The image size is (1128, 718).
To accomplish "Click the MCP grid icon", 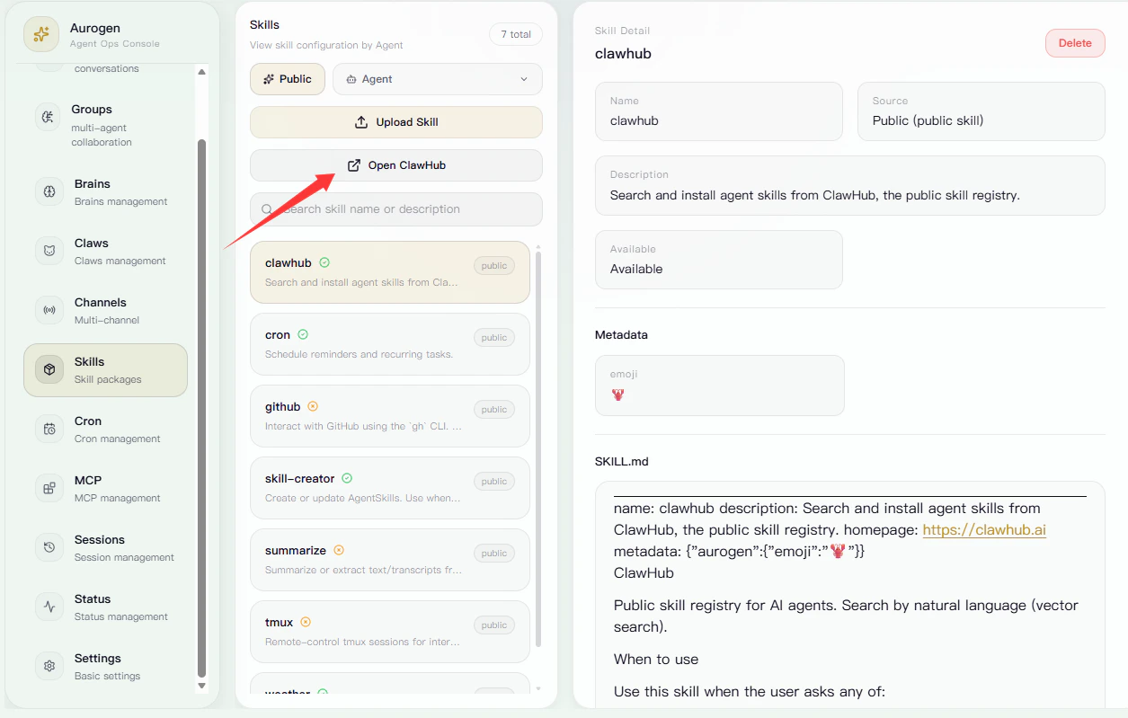I will tap(49, 488).
